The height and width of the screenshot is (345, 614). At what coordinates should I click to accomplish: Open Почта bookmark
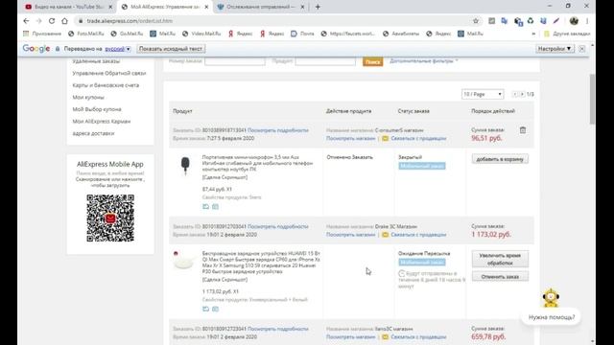(302, 34)
